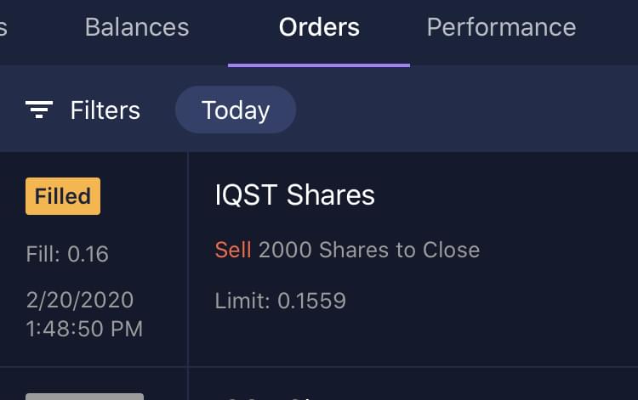Switch to the Performance tab
Screen dimensions: 638x400
pos(501,27)
